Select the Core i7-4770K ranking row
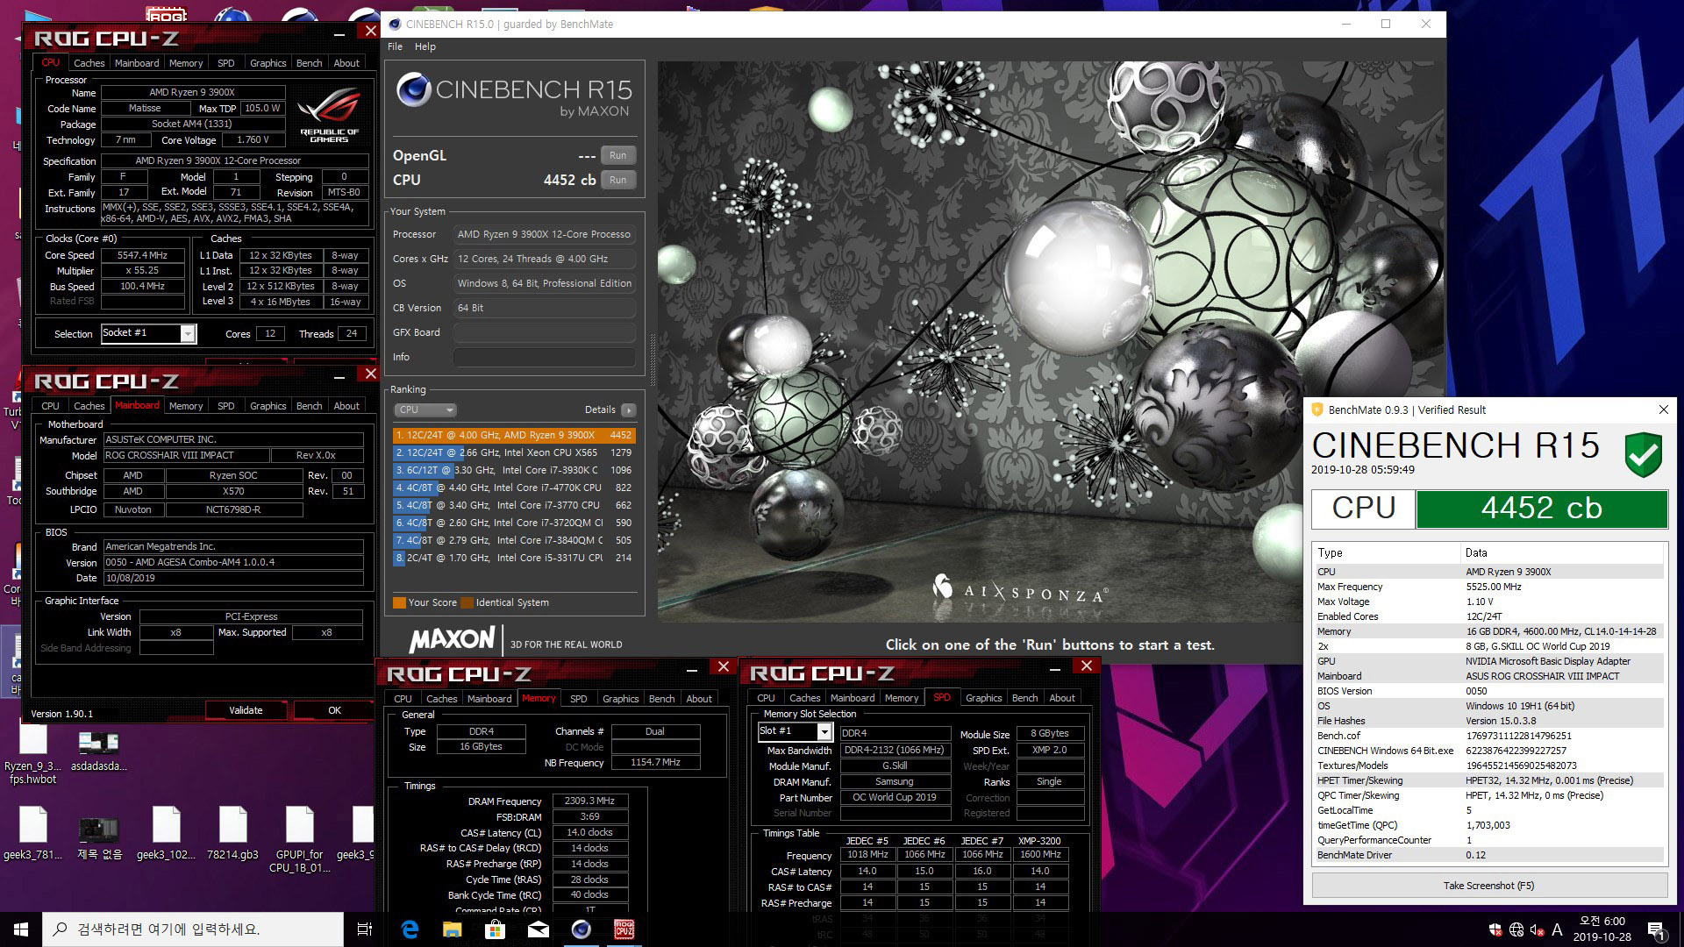Viewport: 1684px width, 947px height. (x=514, y=488)
